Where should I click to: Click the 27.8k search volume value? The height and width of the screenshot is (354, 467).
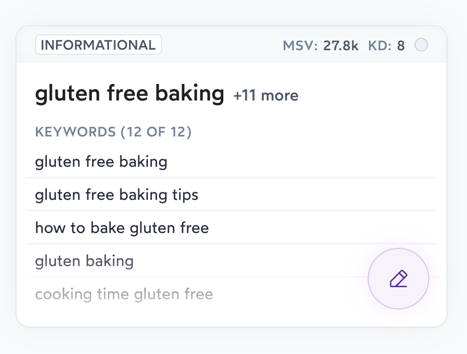tap(341, 46)
